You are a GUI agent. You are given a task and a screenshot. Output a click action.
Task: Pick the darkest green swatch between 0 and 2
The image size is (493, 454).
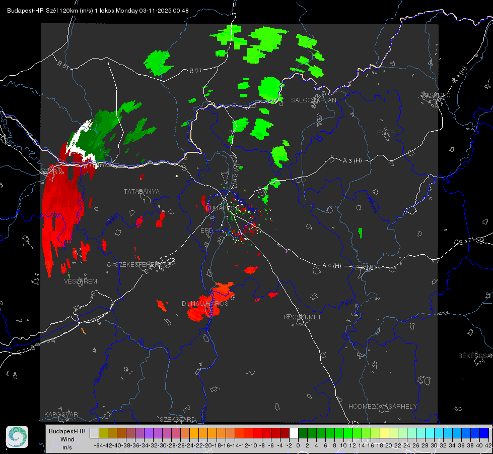(x=303, y=433)
